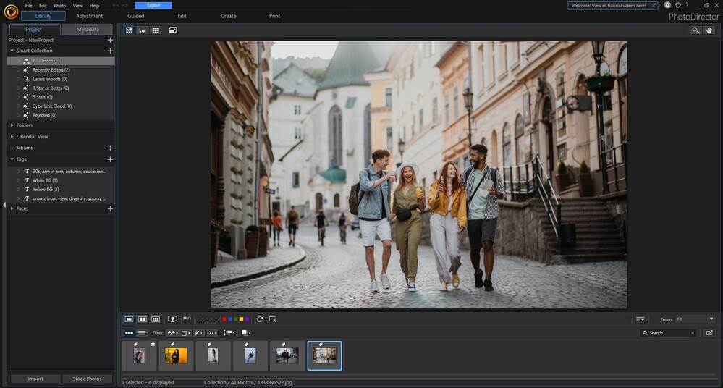Click the undo arrow icon
Screen dimensions: 723x388
[116, 5]
